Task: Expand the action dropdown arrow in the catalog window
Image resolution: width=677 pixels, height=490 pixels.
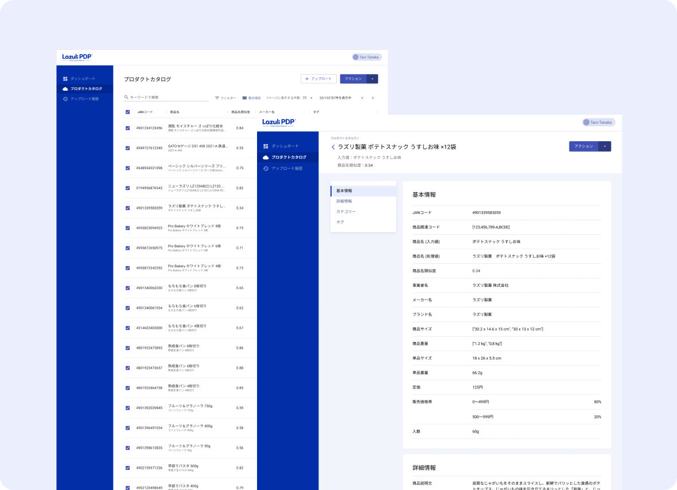Action: (x=372, y=79)
